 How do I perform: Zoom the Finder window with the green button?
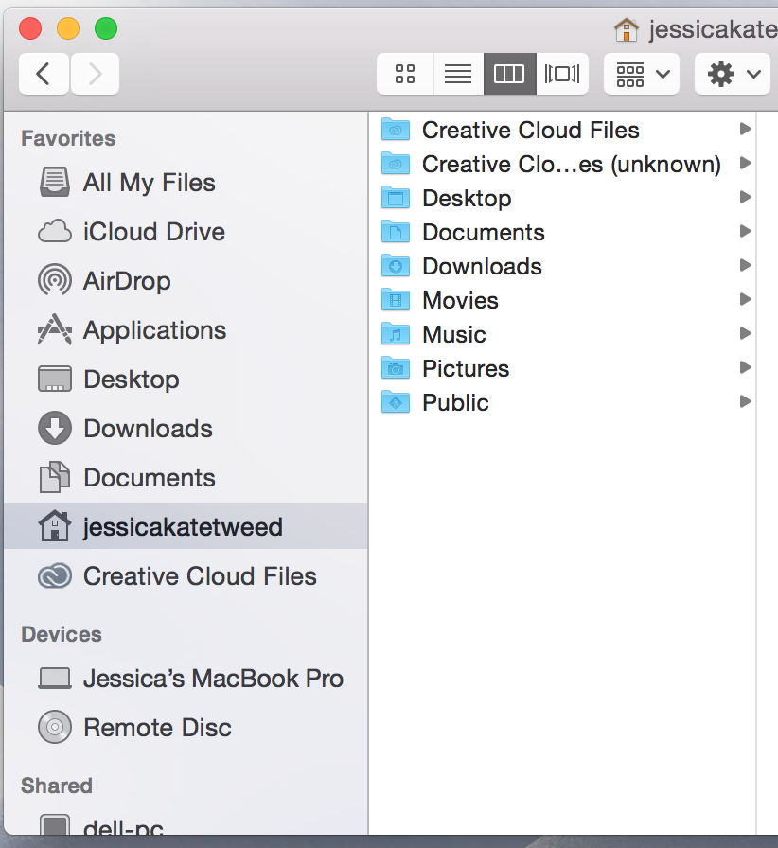(x=106, y=28)
